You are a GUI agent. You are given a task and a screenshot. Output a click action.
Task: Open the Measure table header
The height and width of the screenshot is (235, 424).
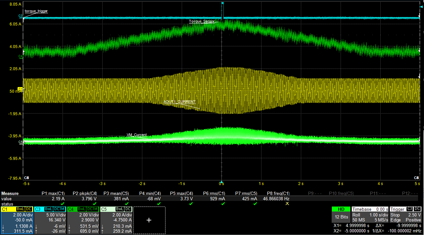(10, 193)
